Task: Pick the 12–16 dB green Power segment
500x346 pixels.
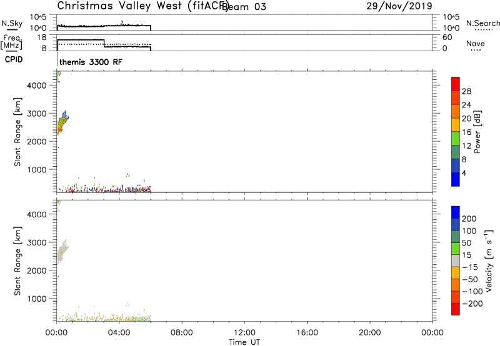Action: tap(456, 138)
